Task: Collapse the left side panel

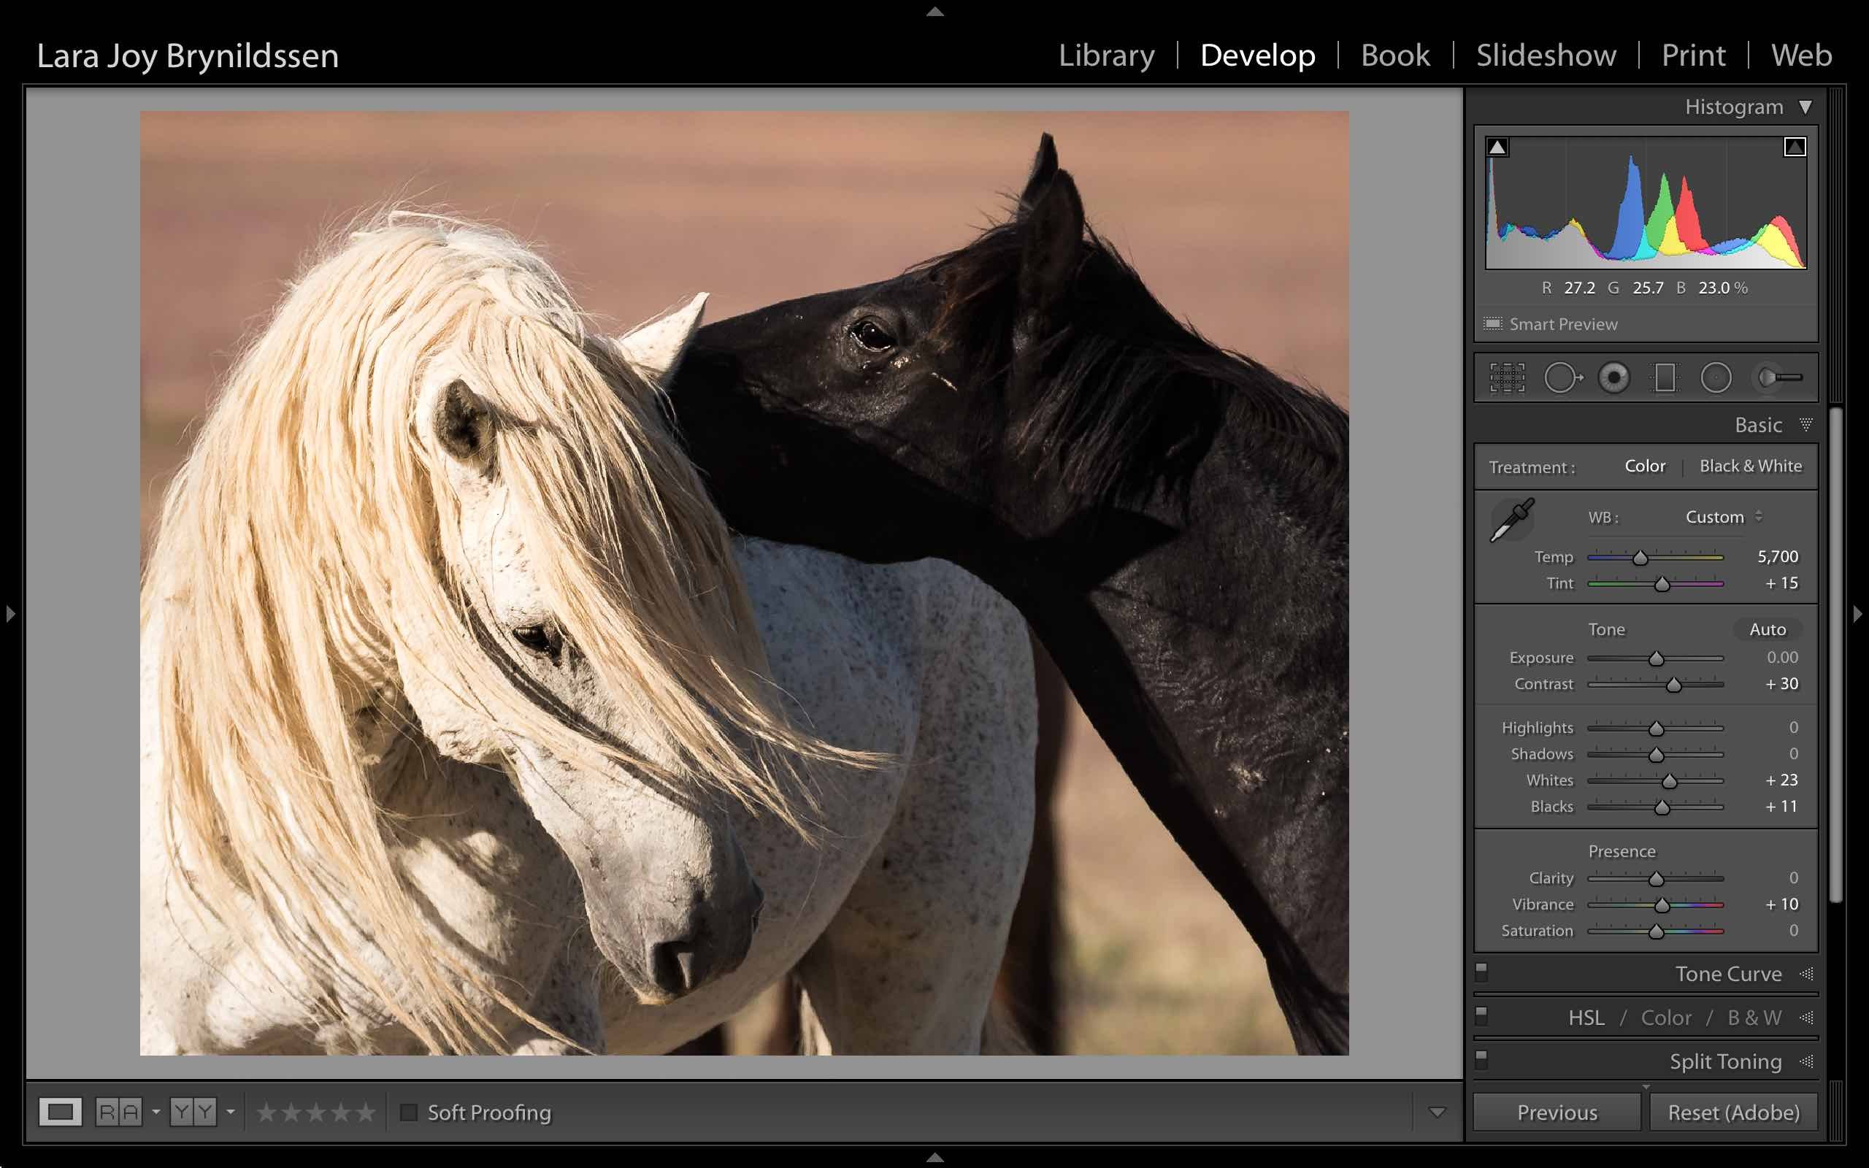Action: pos(11,614)
